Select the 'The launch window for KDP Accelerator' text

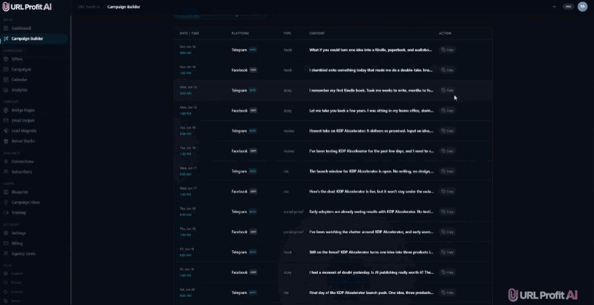[371, 171]
